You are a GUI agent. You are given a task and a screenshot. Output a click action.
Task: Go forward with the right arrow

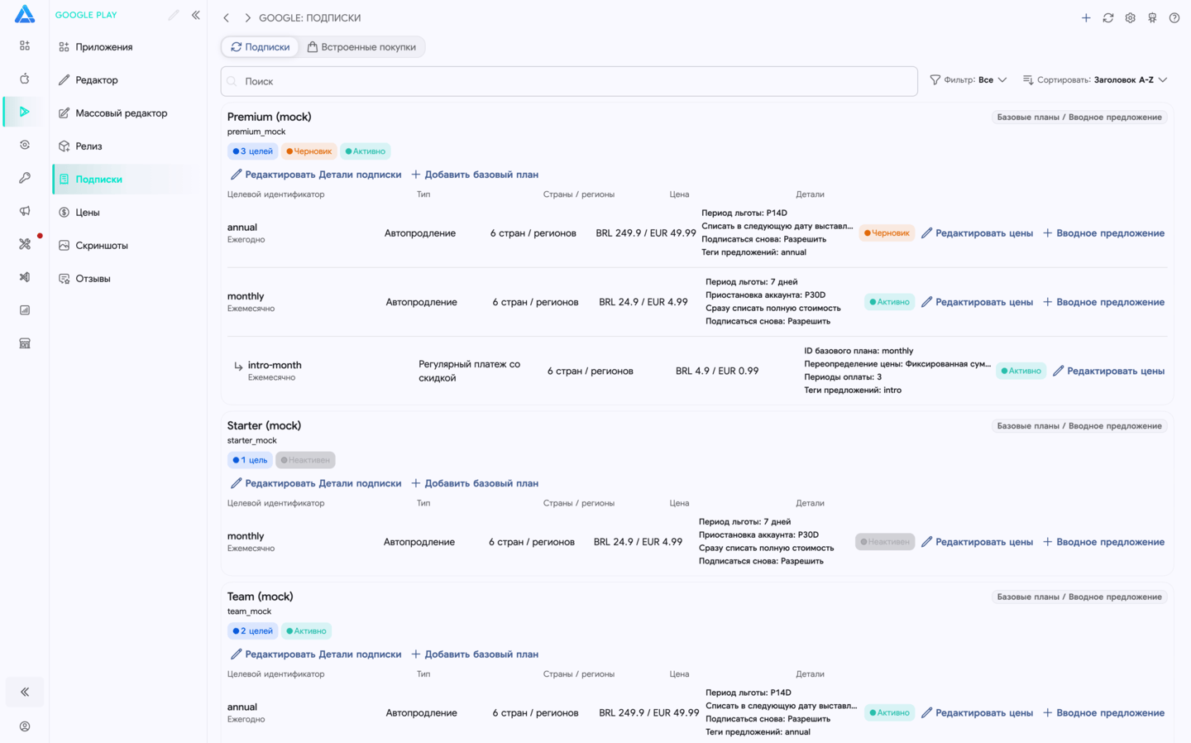pos(247,17)
